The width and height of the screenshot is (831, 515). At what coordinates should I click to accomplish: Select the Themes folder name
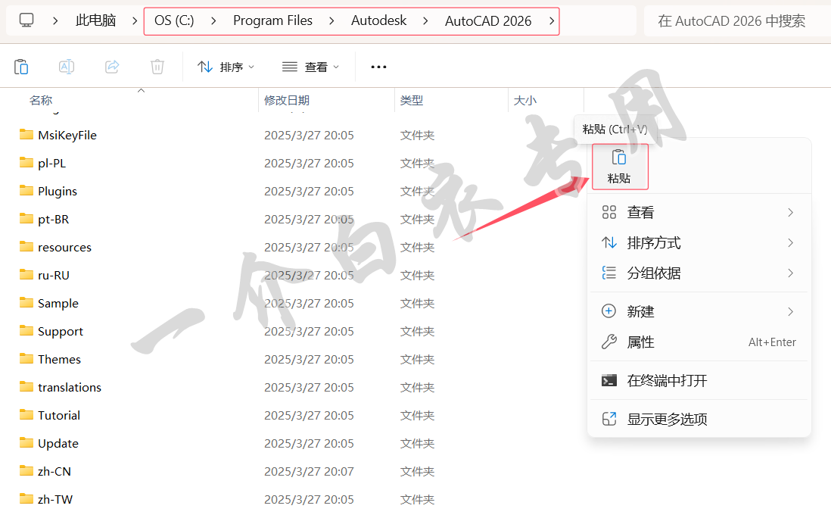[x=59, y=359]
